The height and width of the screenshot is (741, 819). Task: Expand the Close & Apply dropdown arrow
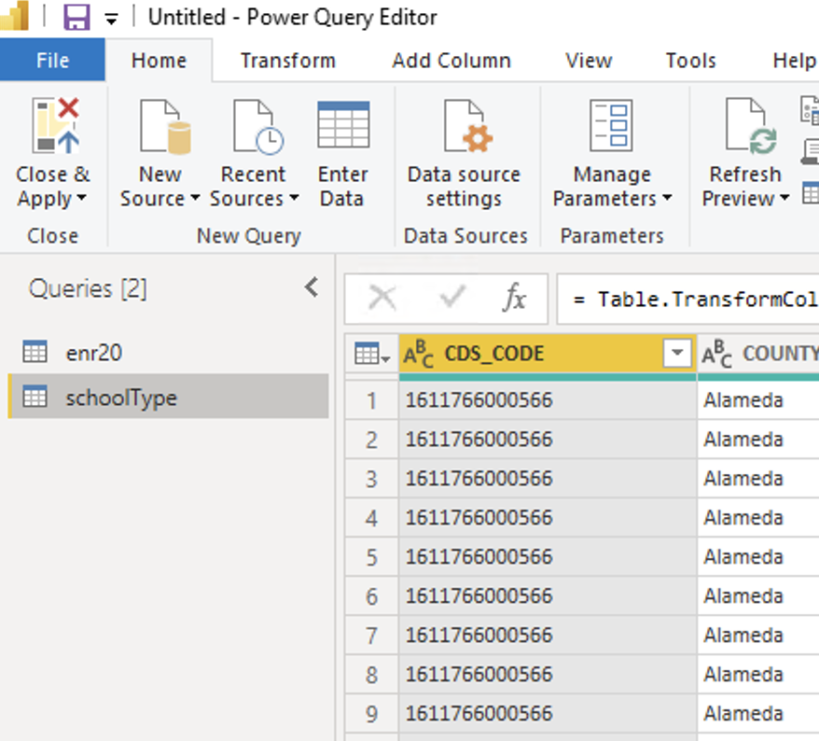tap(81, 198)
